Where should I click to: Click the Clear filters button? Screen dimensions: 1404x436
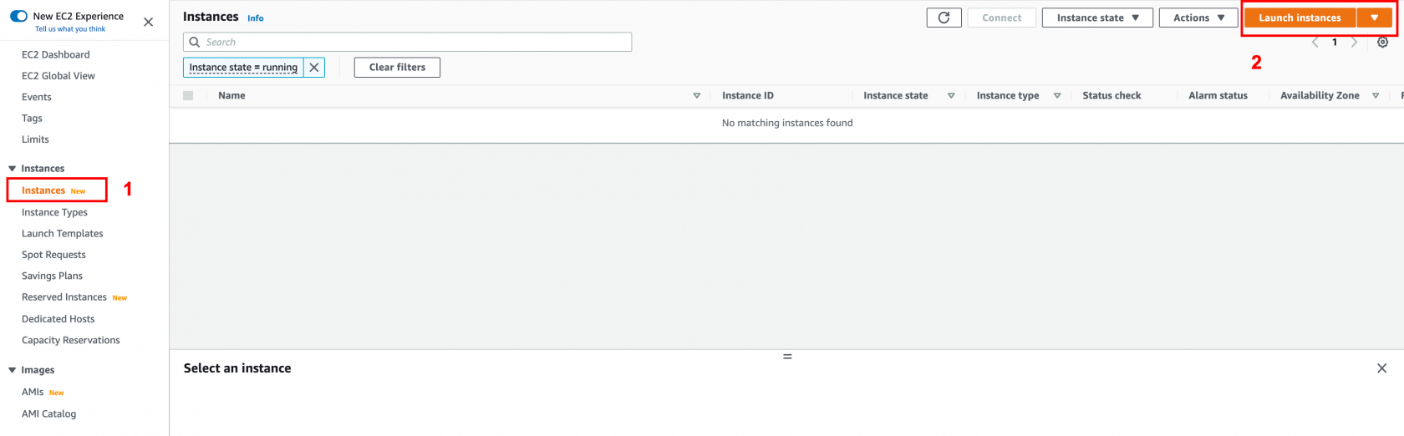[x=397, y=68]
